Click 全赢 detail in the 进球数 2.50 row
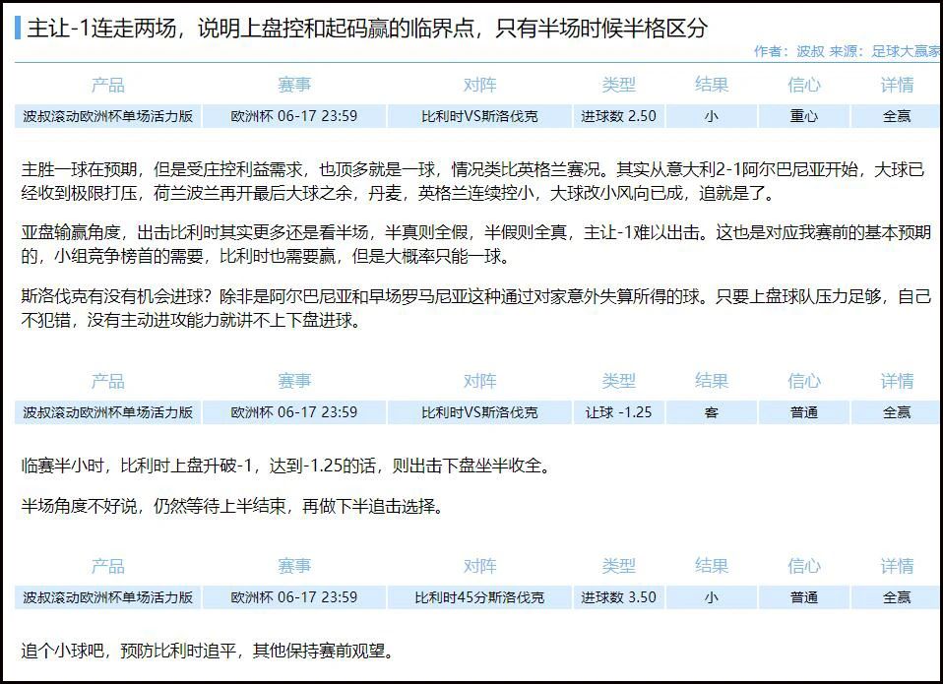 (896, 116)
